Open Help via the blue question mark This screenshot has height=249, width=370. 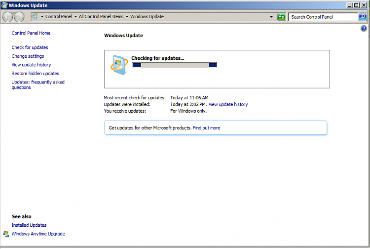pyautogui.click(x=364, y=29)
